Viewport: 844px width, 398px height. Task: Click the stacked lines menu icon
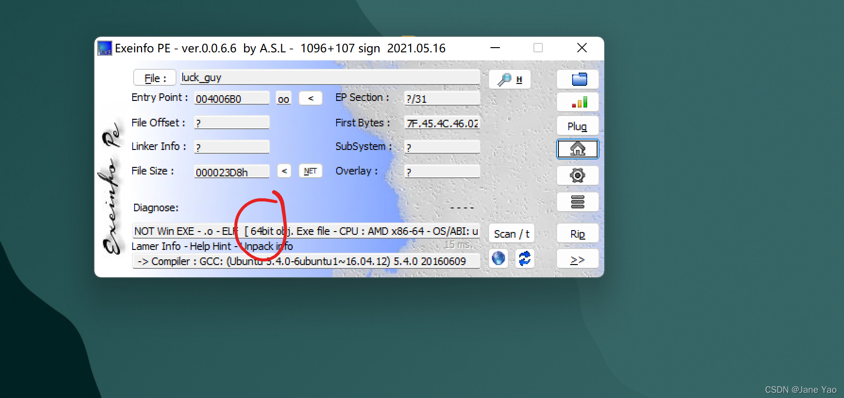click(578, 202)
